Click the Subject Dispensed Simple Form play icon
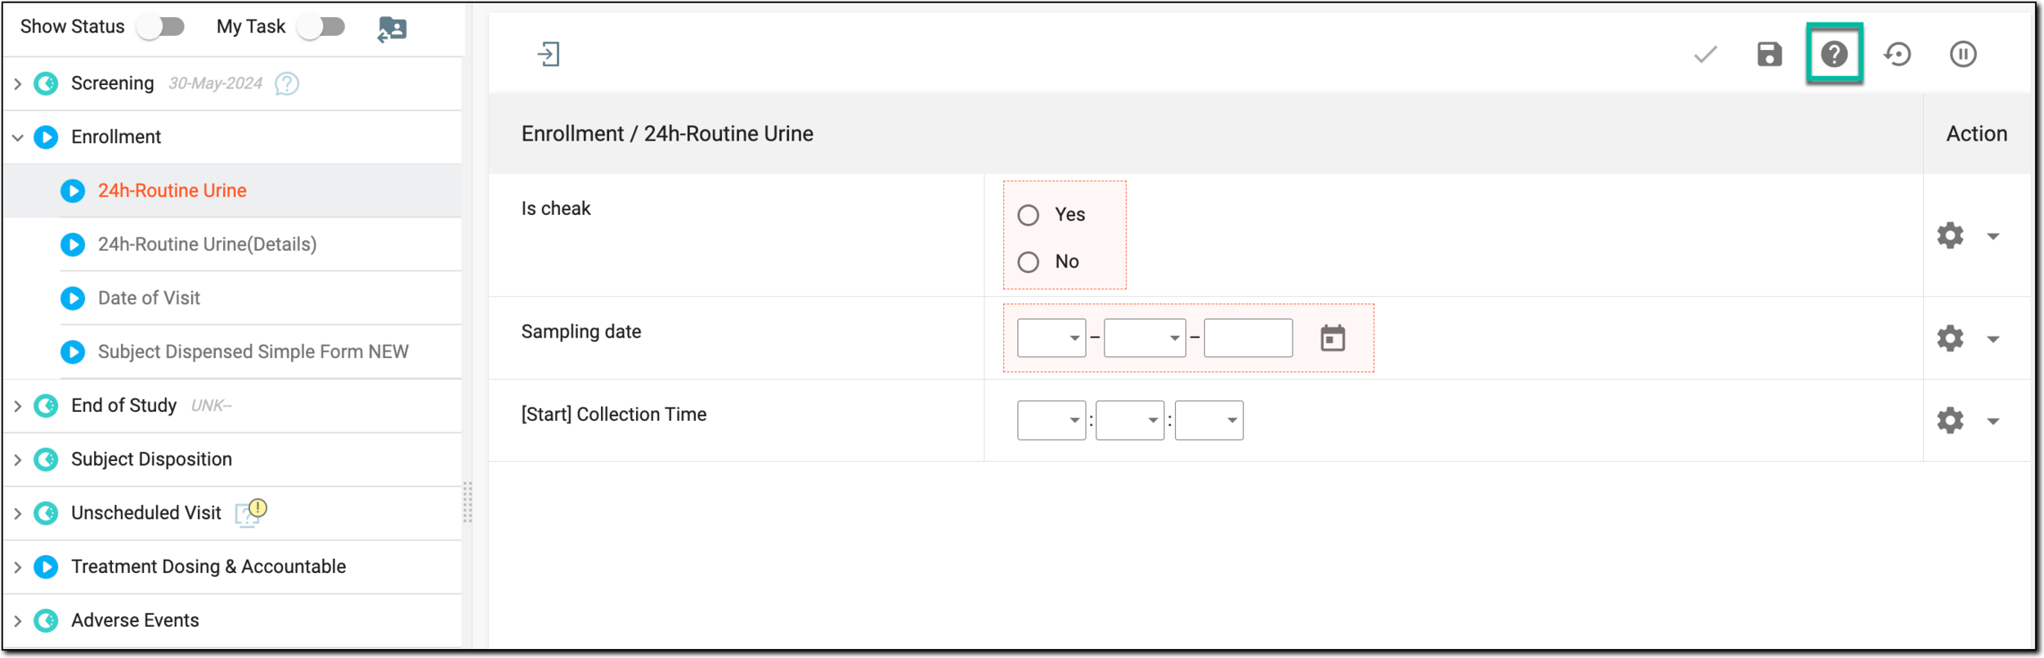The image size is (2044, 658). point(73,352)
